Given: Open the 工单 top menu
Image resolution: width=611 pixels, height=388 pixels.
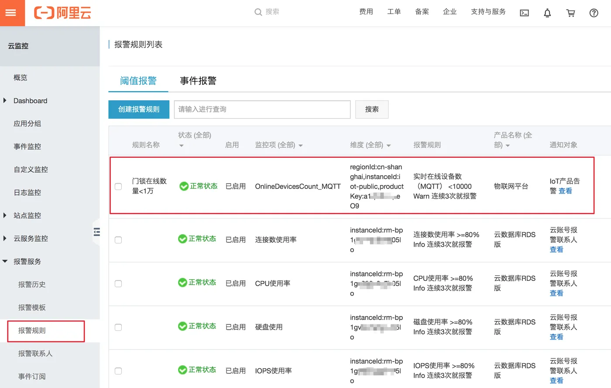Looking at the screenshot, I should pyautogui.click(x=394, y=12).
